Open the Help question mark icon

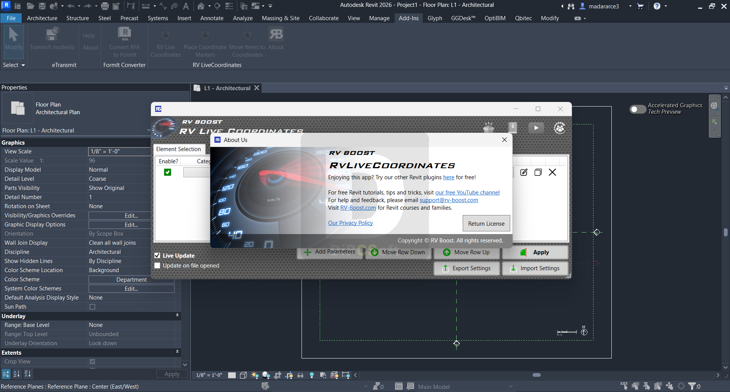657,6
